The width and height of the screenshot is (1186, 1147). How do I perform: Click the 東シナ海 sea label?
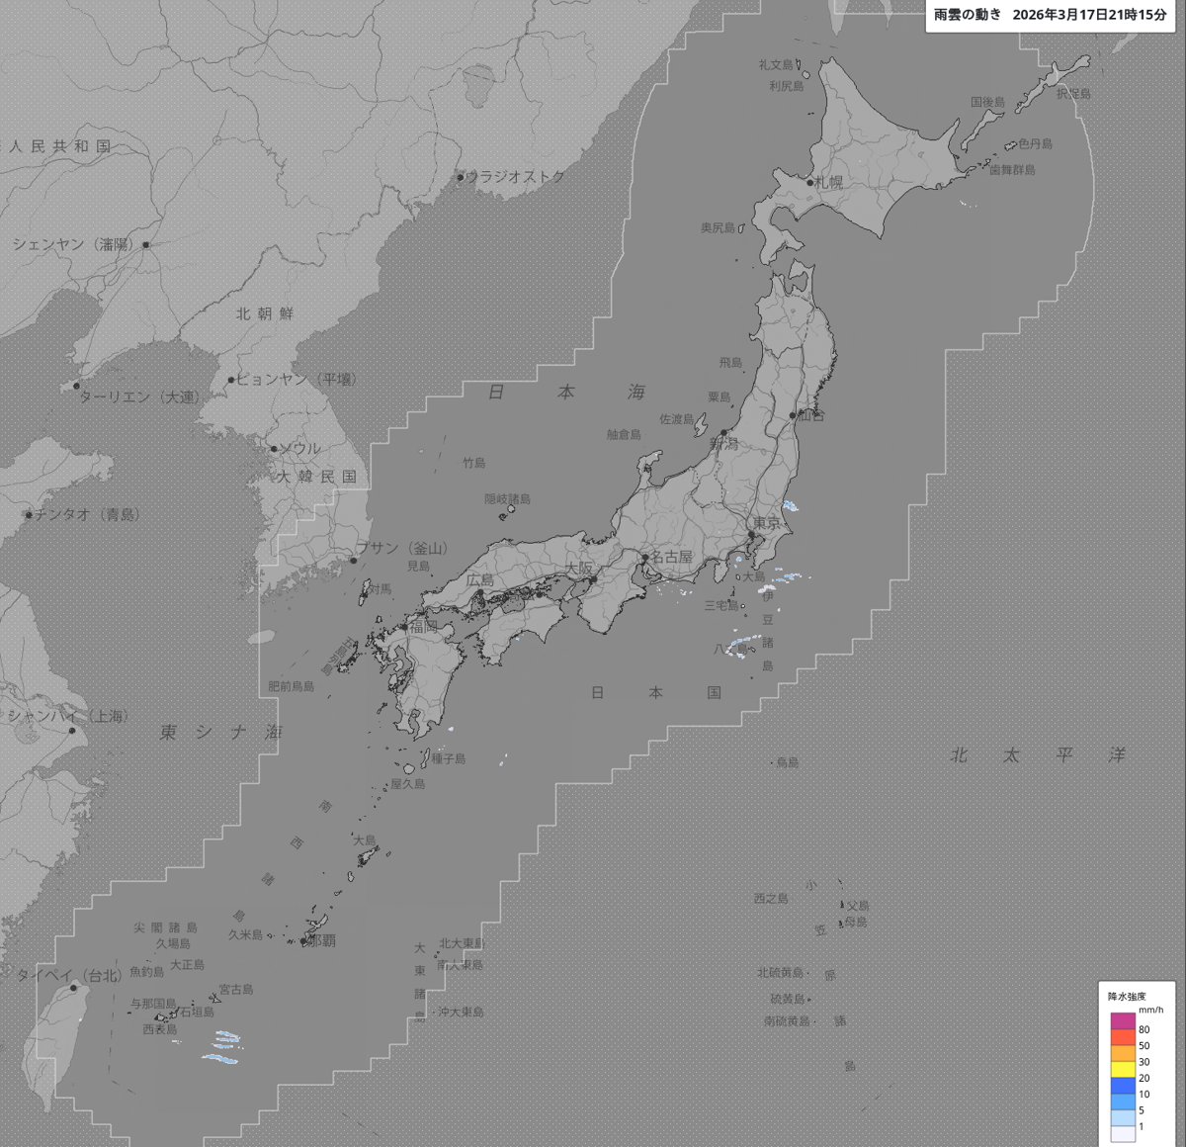click(x=221, y=733)
